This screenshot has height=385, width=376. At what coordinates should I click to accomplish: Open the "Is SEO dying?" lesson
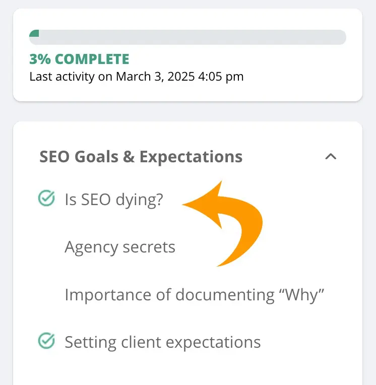[114, 200]
